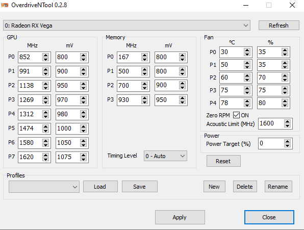This screenshot has height=230, width=304.
Task: Click the Refresh button
Action: click(x=279, y=25)
